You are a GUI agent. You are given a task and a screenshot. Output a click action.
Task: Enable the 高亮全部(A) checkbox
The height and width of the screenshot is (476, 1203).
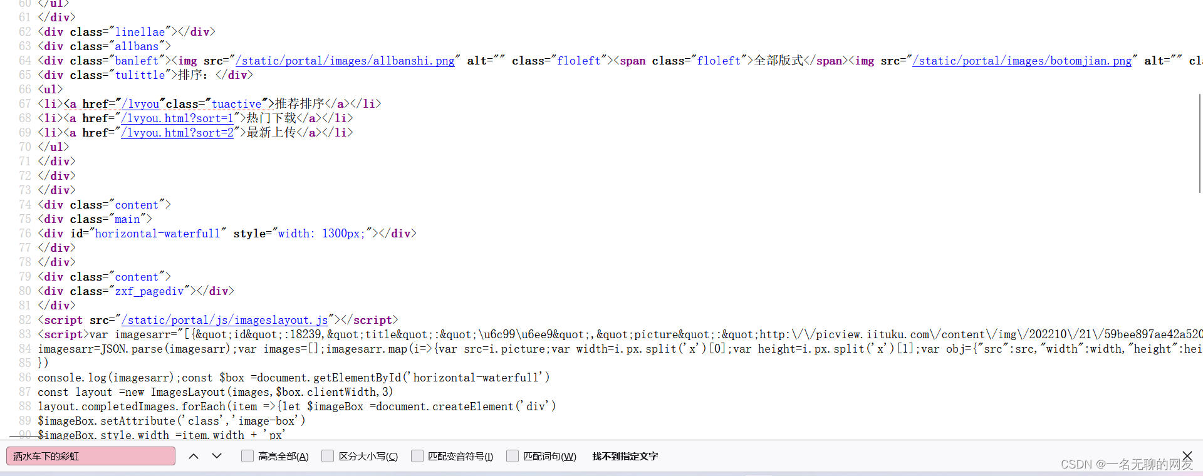tap(247, 456)
